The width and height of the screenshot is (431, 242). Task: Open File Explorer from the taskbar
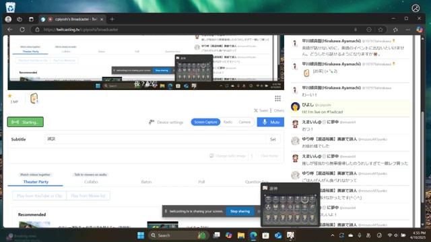[x=241, y=235]
